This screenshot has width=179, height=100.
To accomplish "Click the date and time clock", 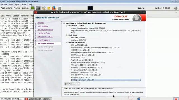I will coord(162,8).
